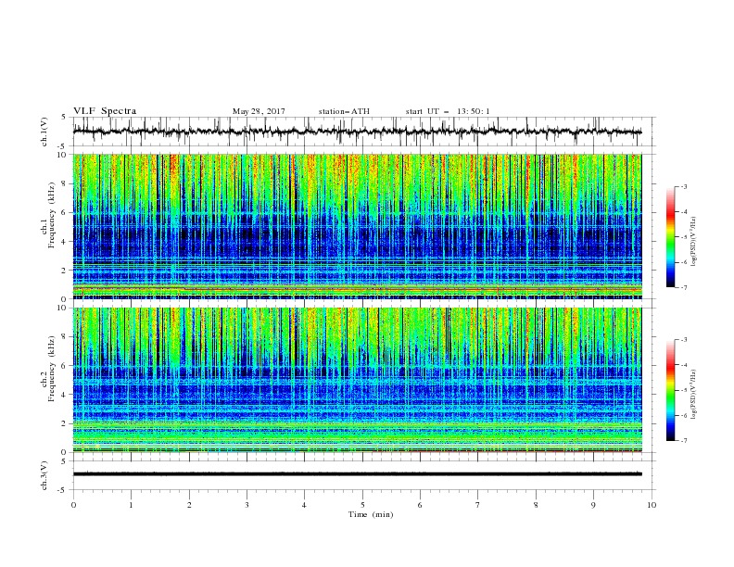Click the "station=ATH" header label
This screenshot has height=567, width=734.
tap(344, 111)
